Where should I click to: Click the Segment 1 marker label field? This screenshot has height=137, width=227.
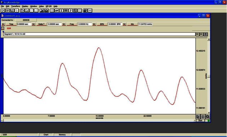point(99,34)
